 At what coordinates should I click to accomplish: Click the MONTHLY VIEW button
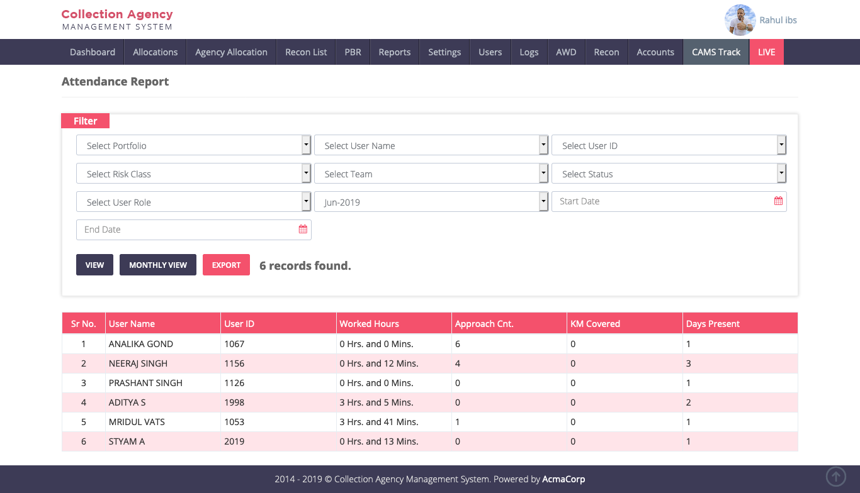[x=158, y=265]
